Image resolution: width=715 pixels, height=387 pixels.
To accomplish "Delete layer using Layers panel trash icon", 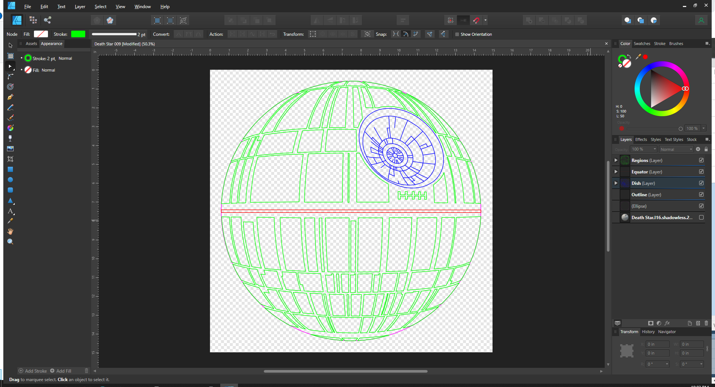I will point(706,323).
